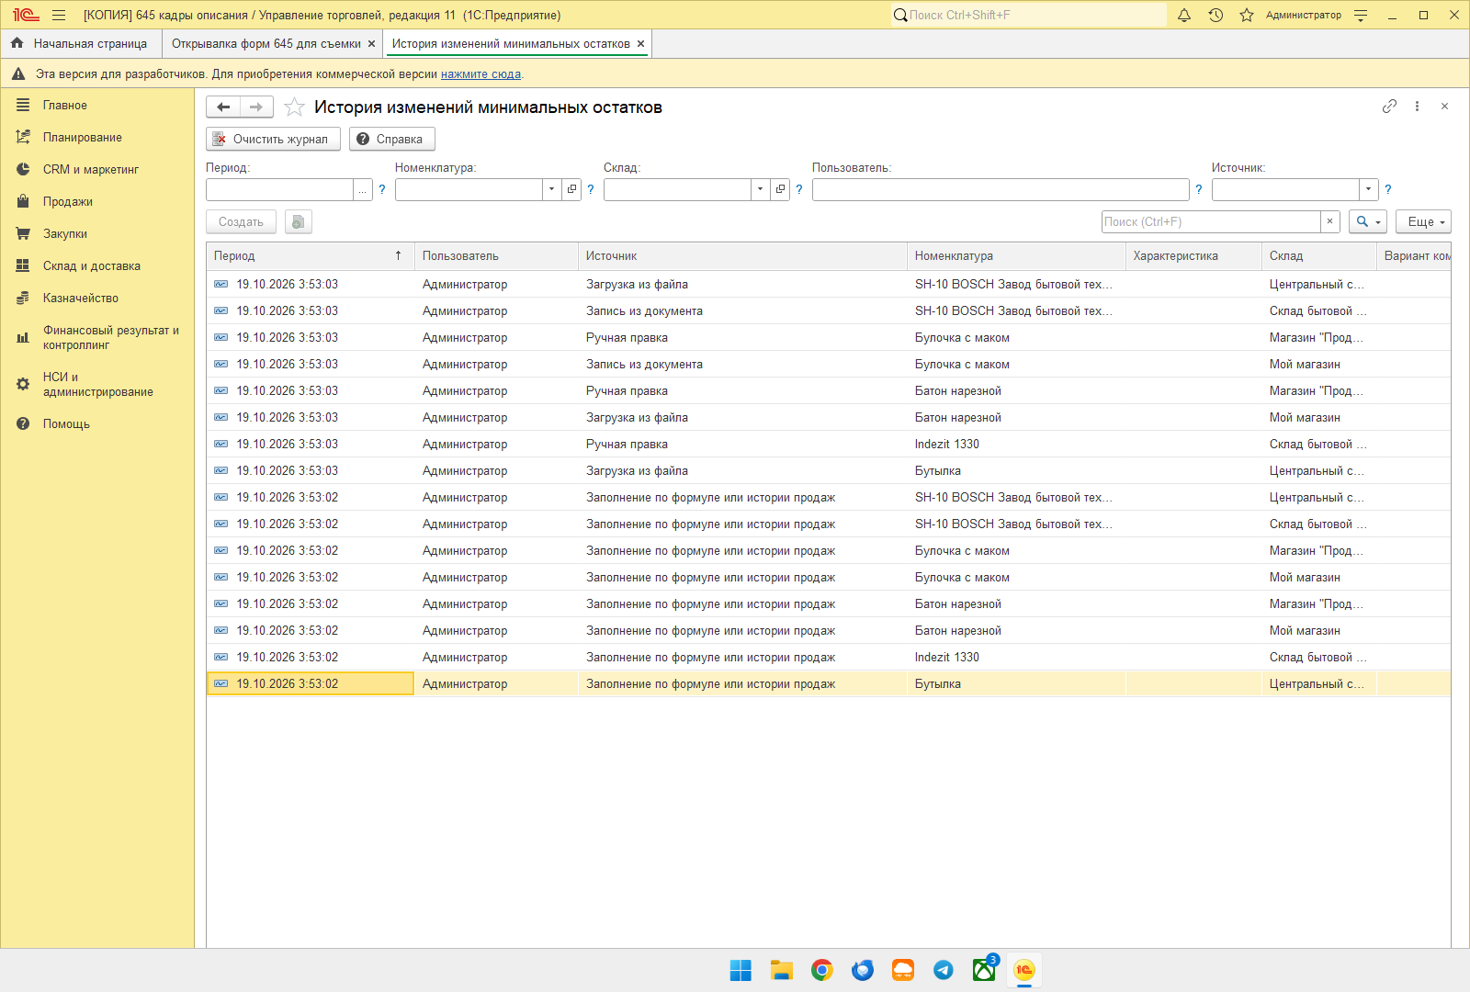Follow the нажмите сюда link
The image size is (1470, 992).
(481, 73)
